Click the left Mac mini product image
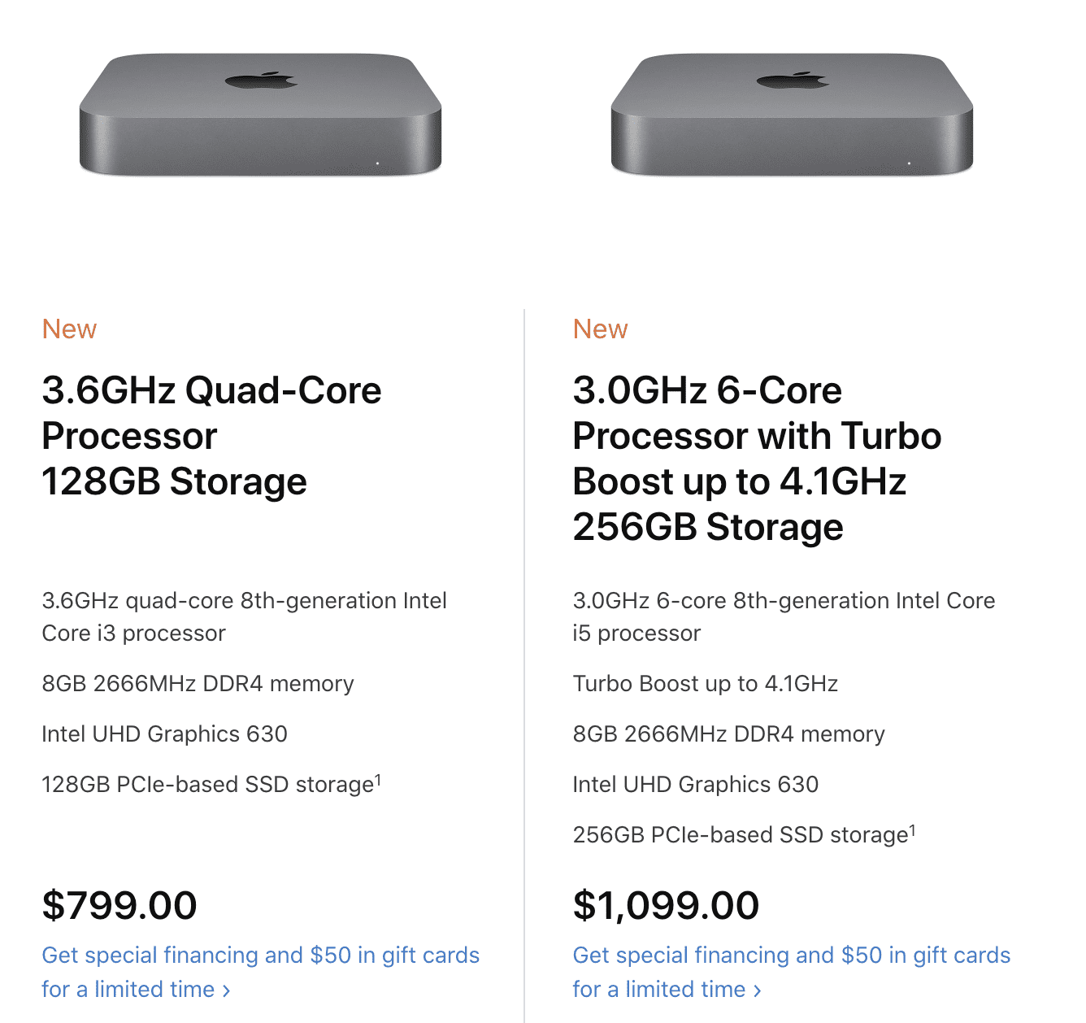 pos(260,114)
